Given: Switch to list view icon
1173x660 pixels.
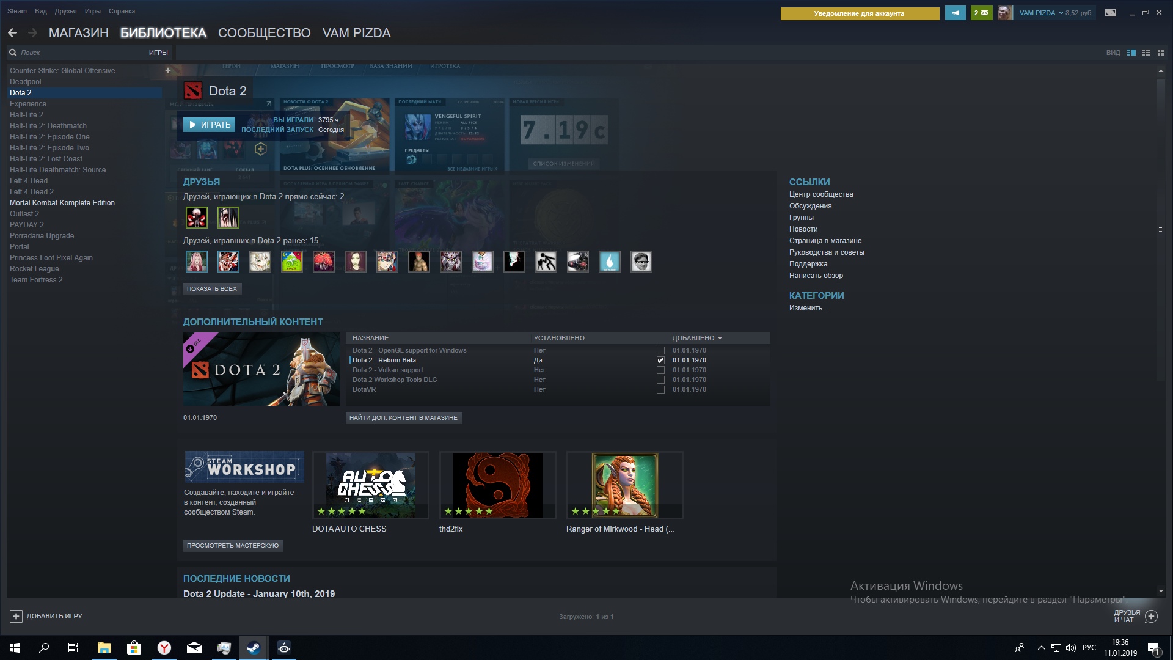Looking at the screenshot, I should tap(1146, 53).
